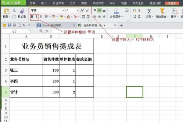Expand fill color dropdown arrow
183x122 pixels.
click(x=65, y=17)
